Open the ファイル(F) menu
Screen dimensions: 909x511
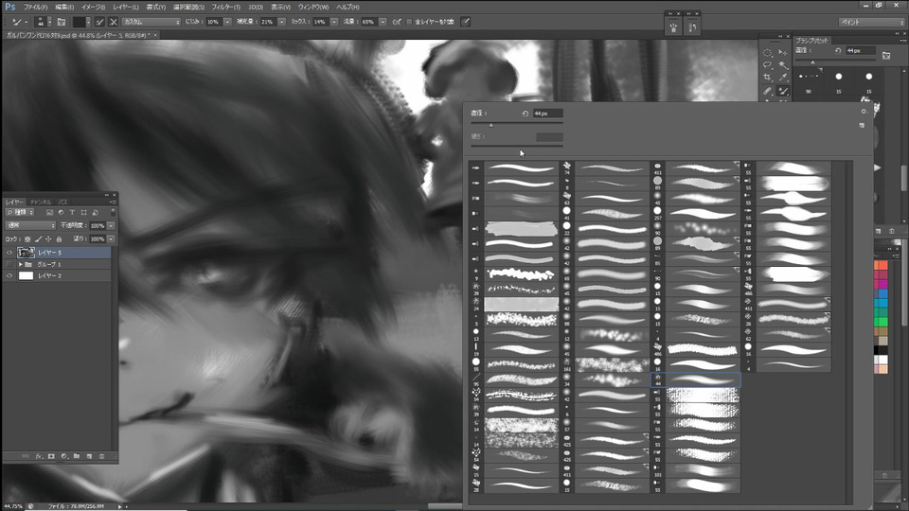[x=35, y=7]
